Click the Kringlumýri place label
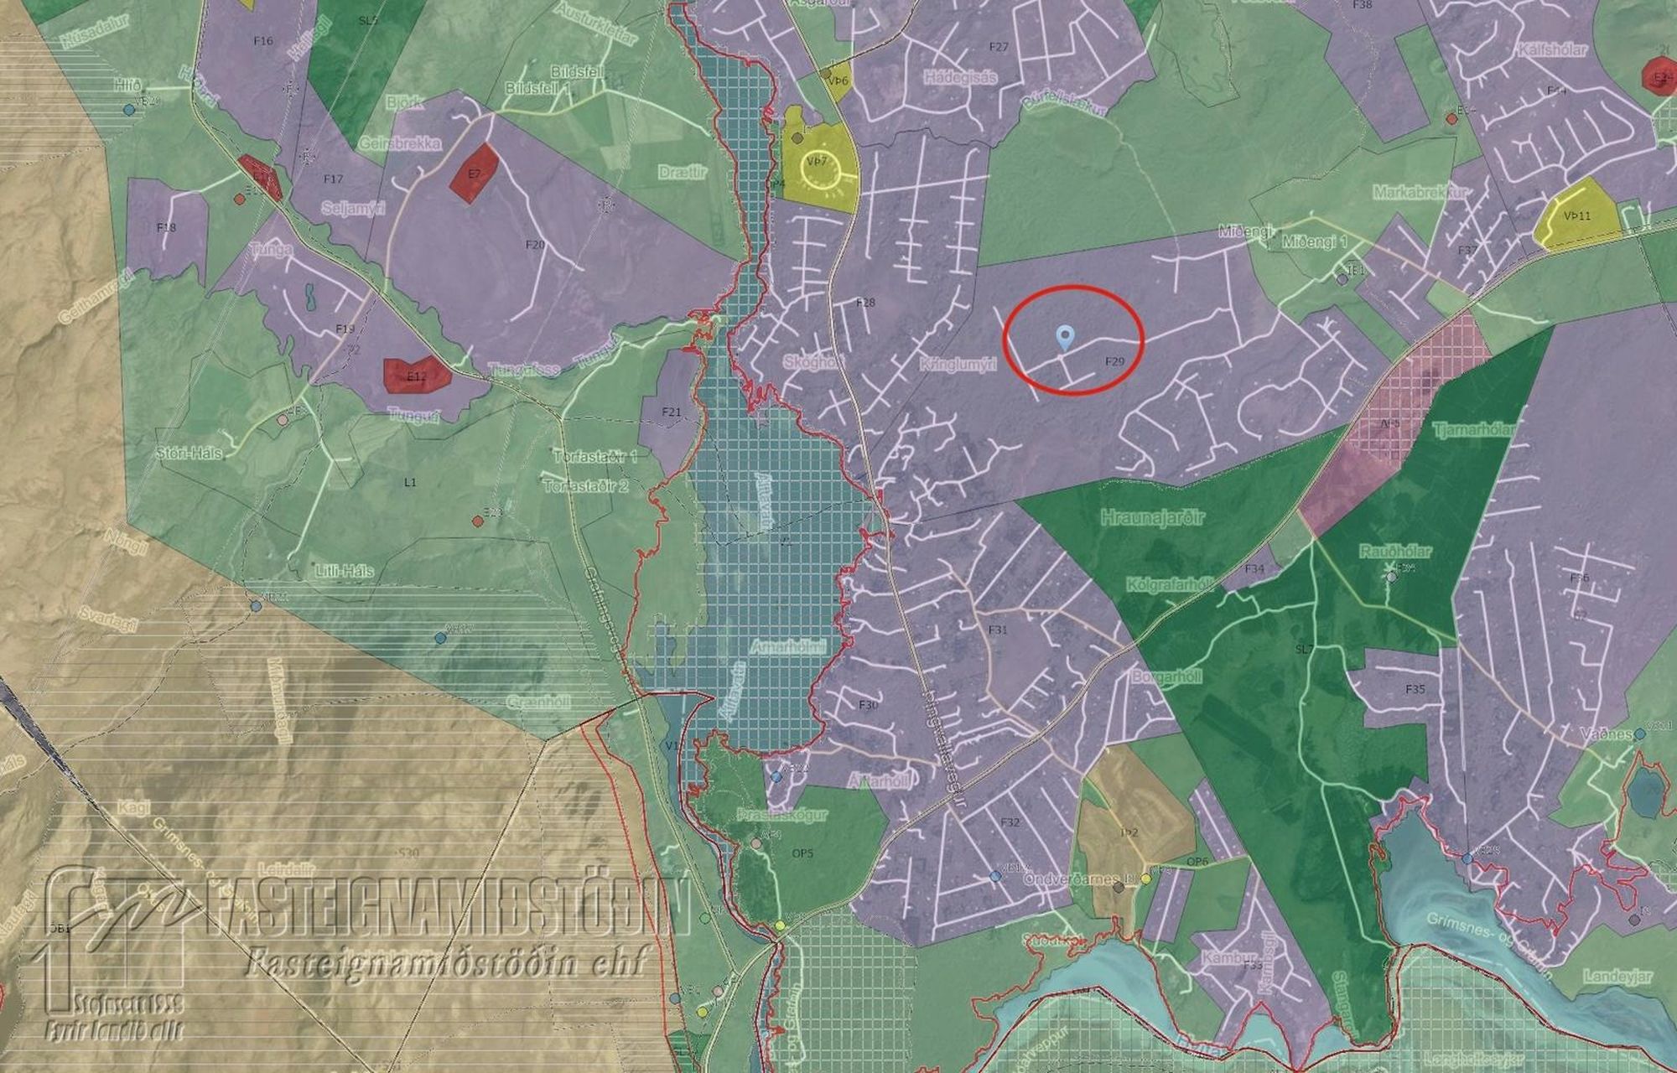This screenshot has width=1677, height=1073. [957, 366]
